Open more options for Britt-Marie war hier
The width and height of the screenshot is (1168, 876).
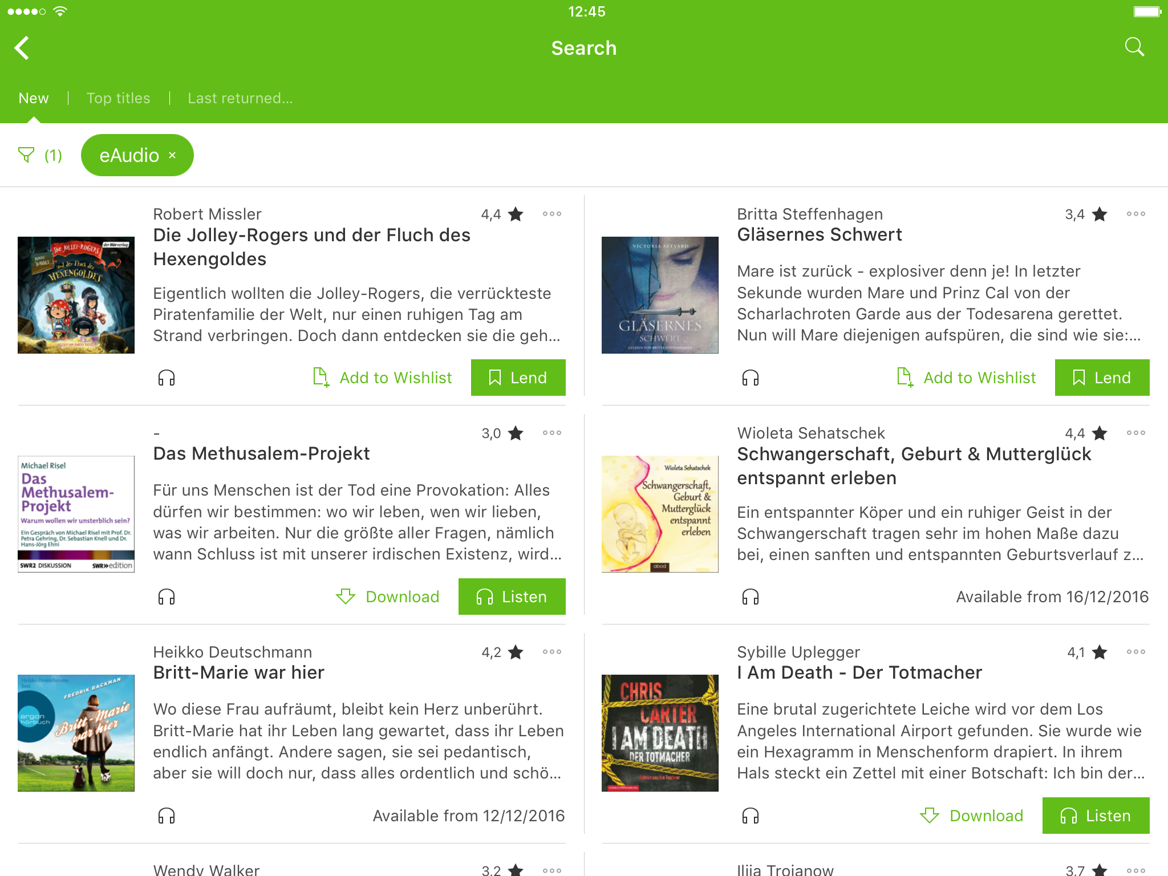tap(552, 652)
